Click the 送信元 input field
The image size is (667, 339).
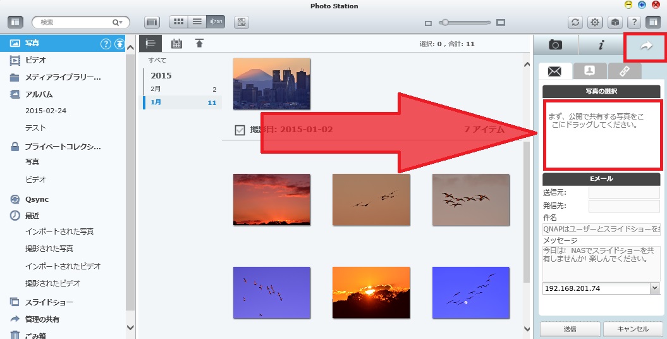click(x=624, y=193)
